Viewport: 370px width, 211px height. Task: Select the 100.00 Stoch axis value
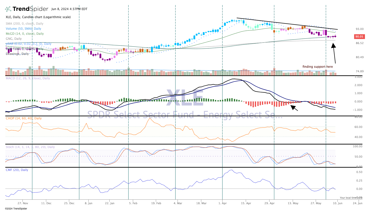click(x=358, y=146)
